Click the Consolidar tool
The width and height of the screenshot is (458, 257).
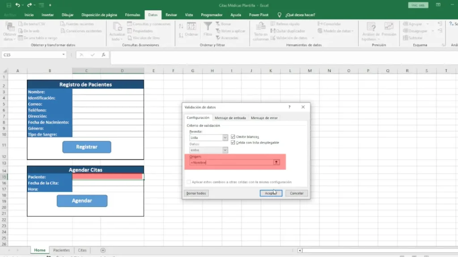coord(330,24)
